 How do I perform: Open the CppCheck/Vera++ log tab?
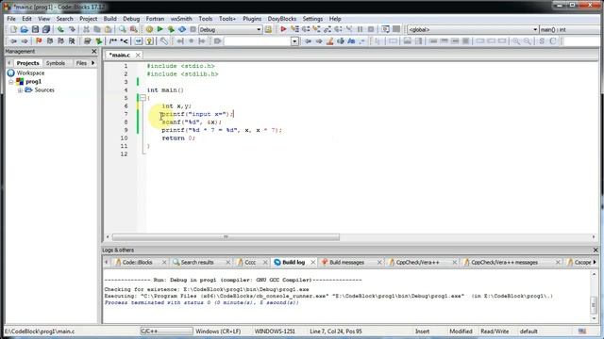click(x=417, y=262)
